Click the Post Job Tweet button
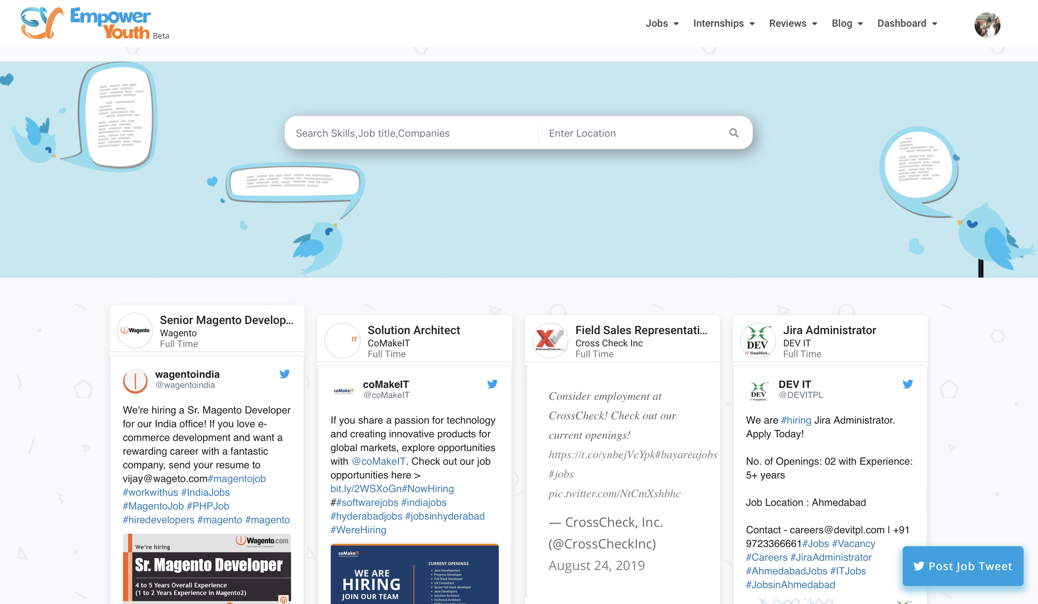Image resolution: width=1038 pixels, height=604 pixels. 963,566
